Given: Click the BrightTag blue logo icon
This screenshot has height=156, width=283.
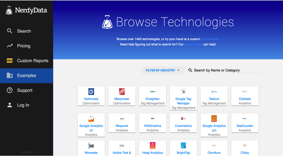Looking at the screenshot, I should click(x=183, y=145).
